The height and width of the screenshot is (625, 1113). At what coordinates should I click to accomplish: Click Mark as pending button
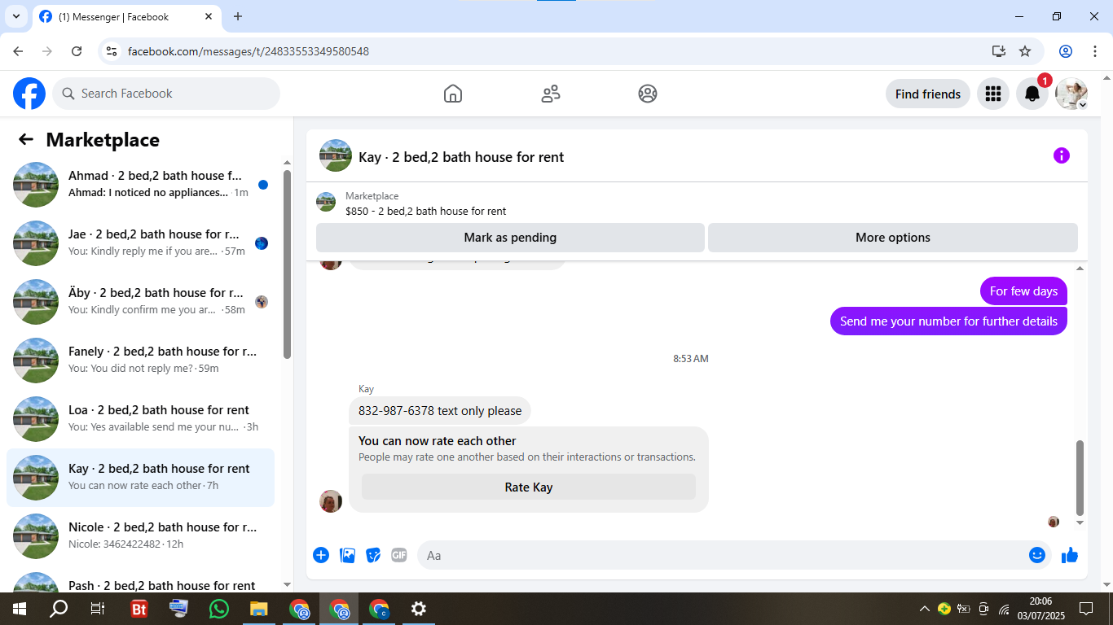(510, 238)
